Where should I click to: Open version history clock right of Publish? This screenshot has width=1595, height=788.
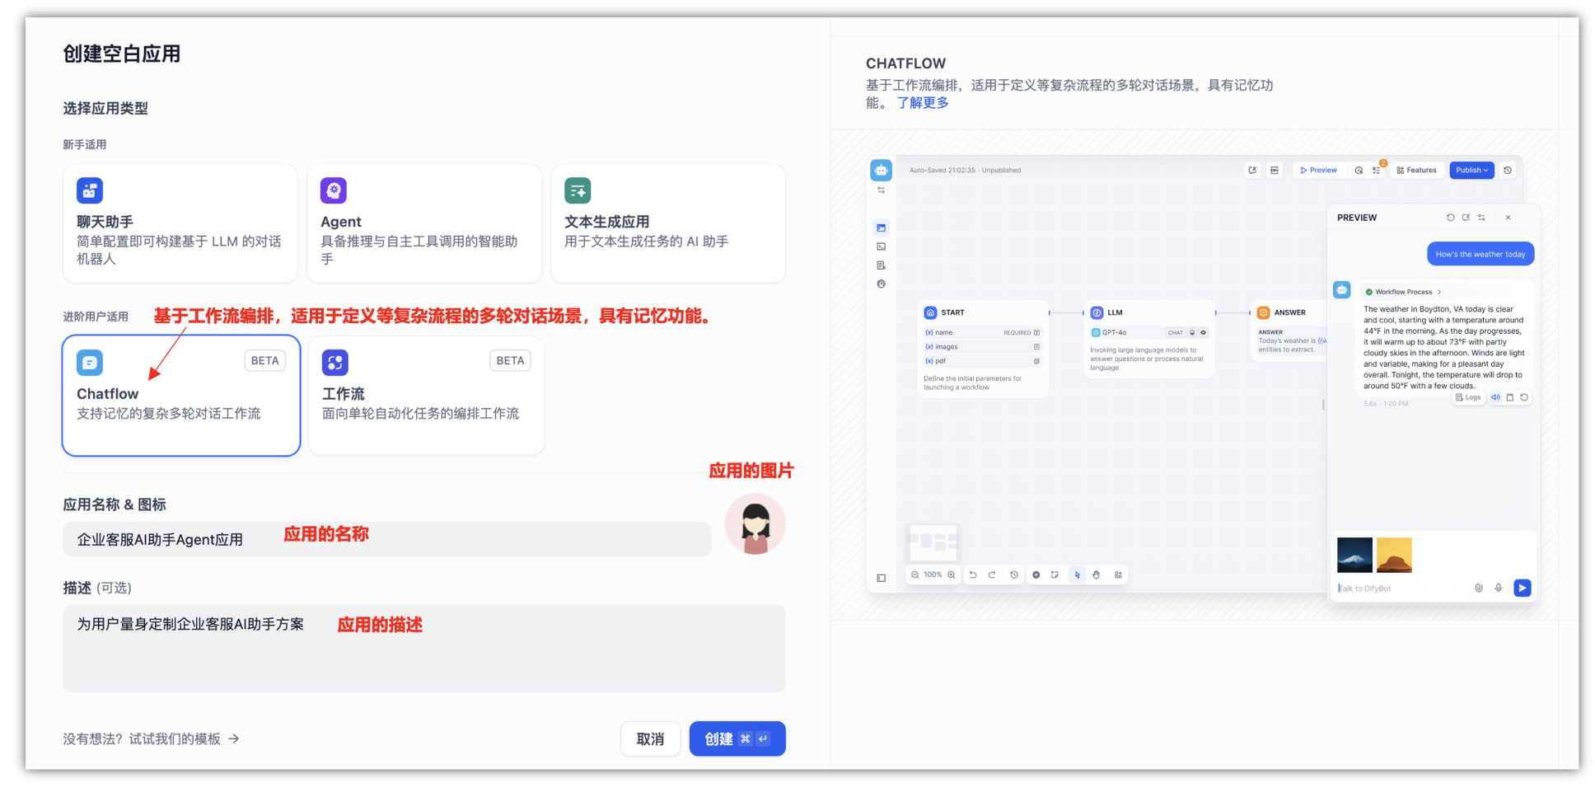[1508, 171]
